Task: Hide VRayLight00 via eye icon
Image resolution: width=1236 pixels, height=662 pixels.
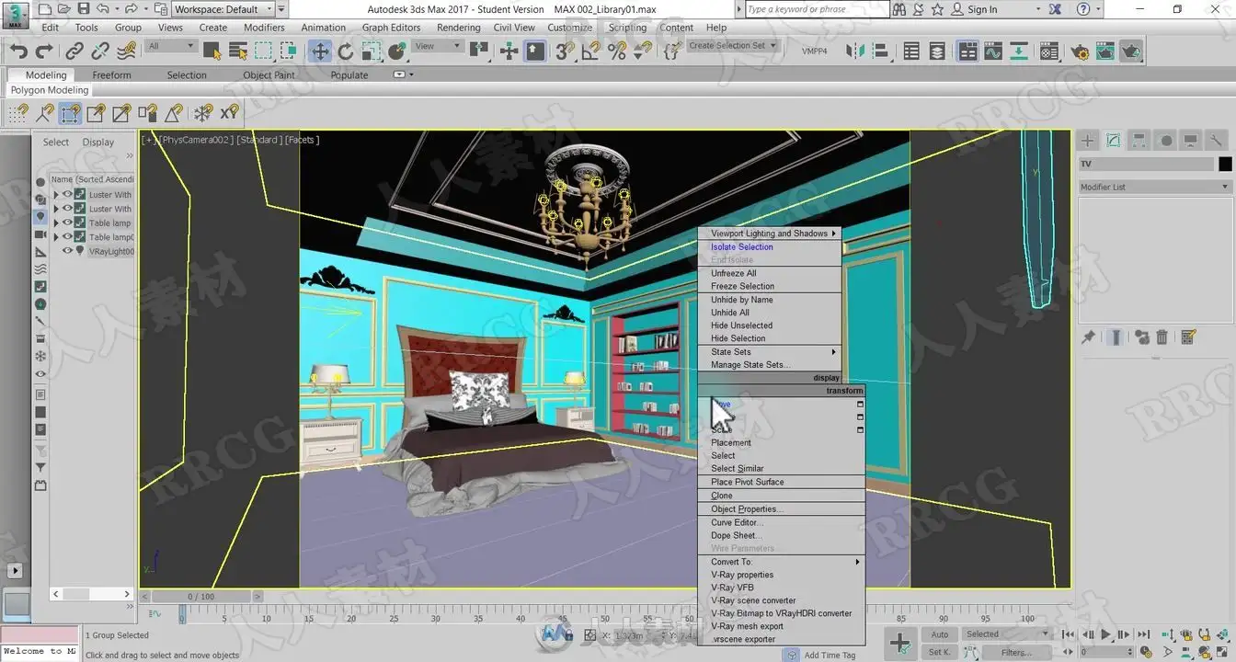Action: (x=67, y=251)
